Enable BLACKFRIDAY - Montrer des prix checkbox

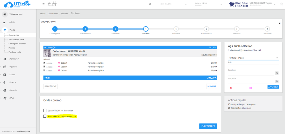click(45, 116)
